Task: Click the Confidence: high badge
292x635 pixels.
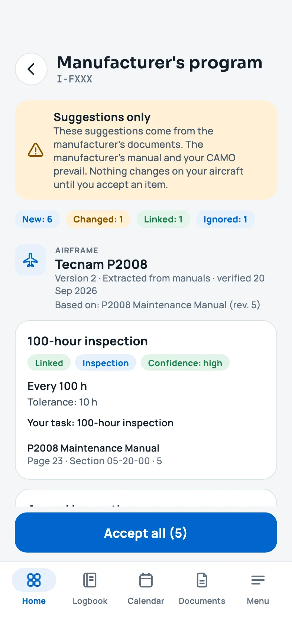Action: pyautogui.click(x=185, y=363)
